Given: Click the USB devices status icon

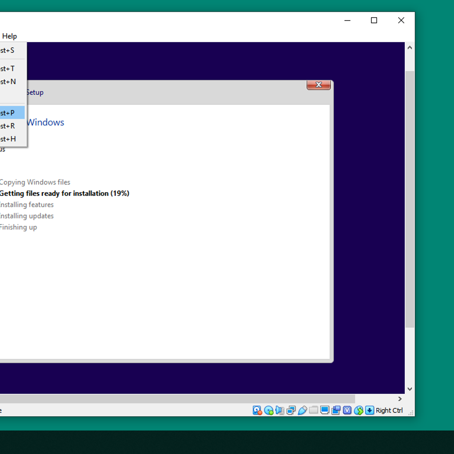Looking at the screenshot, I should [x=302, y=410].
